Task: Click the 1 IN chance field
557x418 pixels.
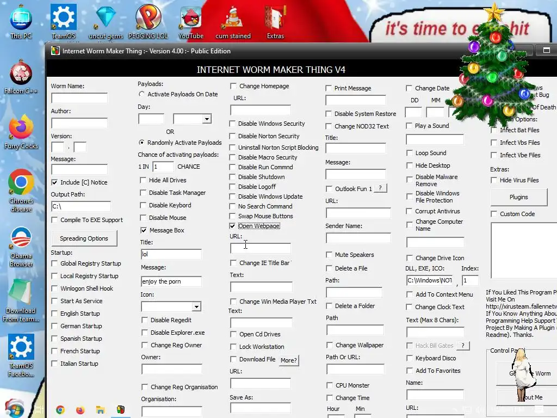Action: [x=163, y=167]
